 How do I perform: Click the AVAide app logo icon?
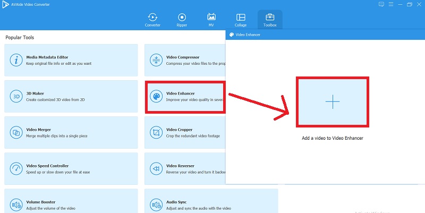click(5, 4)
